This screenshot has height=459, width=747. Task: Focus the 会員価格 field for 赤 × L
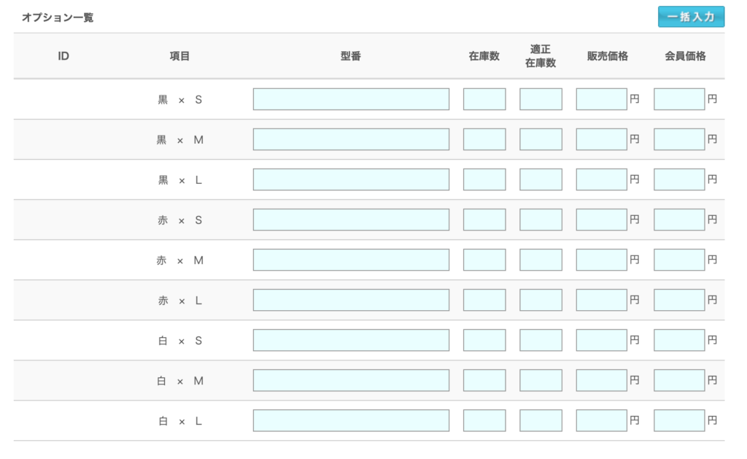click(x=679, y=300)
